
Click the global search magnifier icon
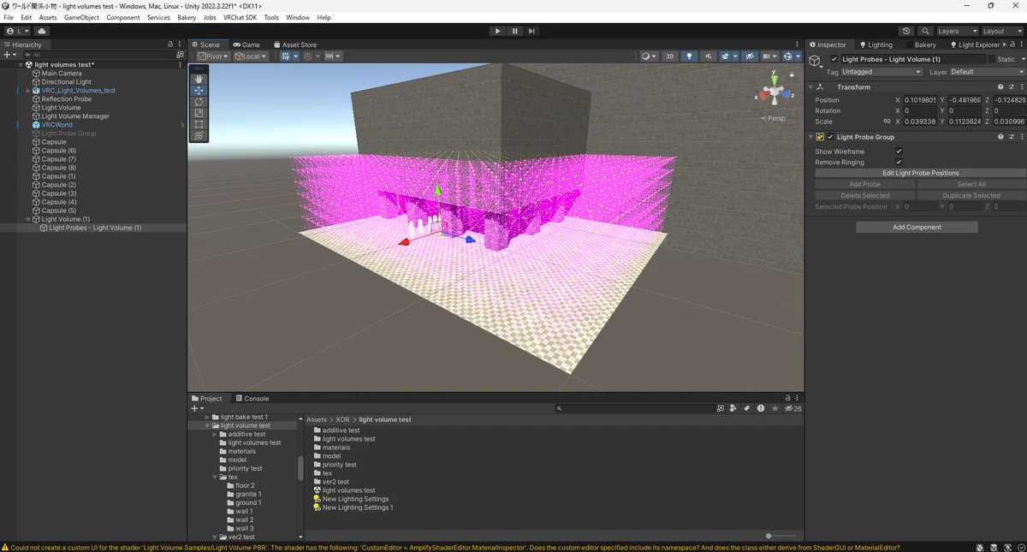click(925, 31)
